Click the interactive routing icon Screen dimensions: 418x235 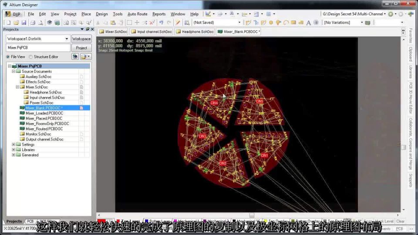click(x=249, y=23)
